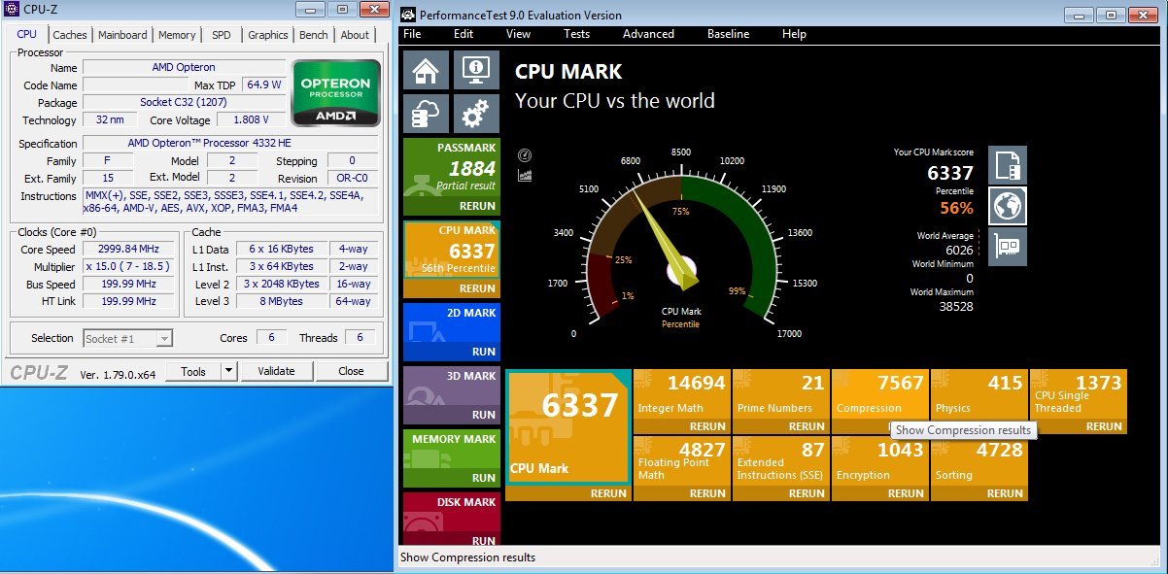This screenshot has width=1168, height=574.
Task: Switch to the Memory tab in CPU-Z
Action: click(177, 35)
